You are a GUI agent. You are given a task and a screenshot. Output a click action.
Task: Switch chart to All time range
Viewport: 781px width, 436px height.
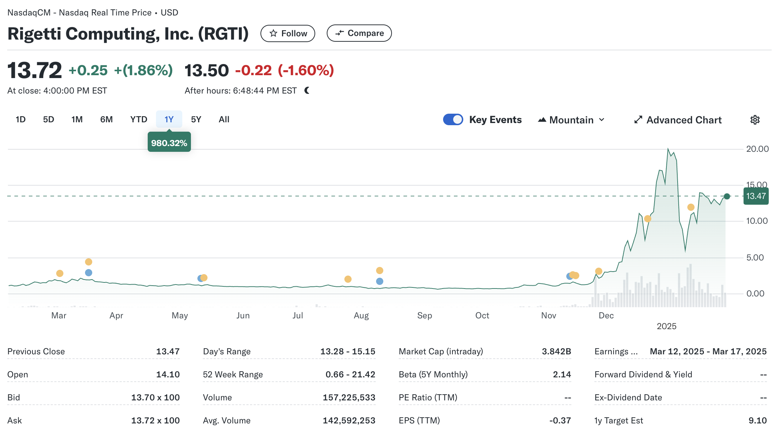[224, 119]
